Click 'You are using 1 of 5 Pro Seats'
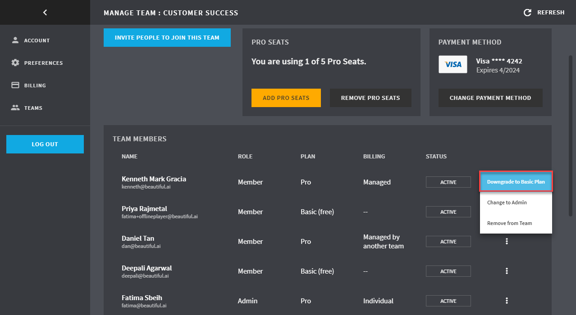The image size is (576, 315). tap(309, 62)
